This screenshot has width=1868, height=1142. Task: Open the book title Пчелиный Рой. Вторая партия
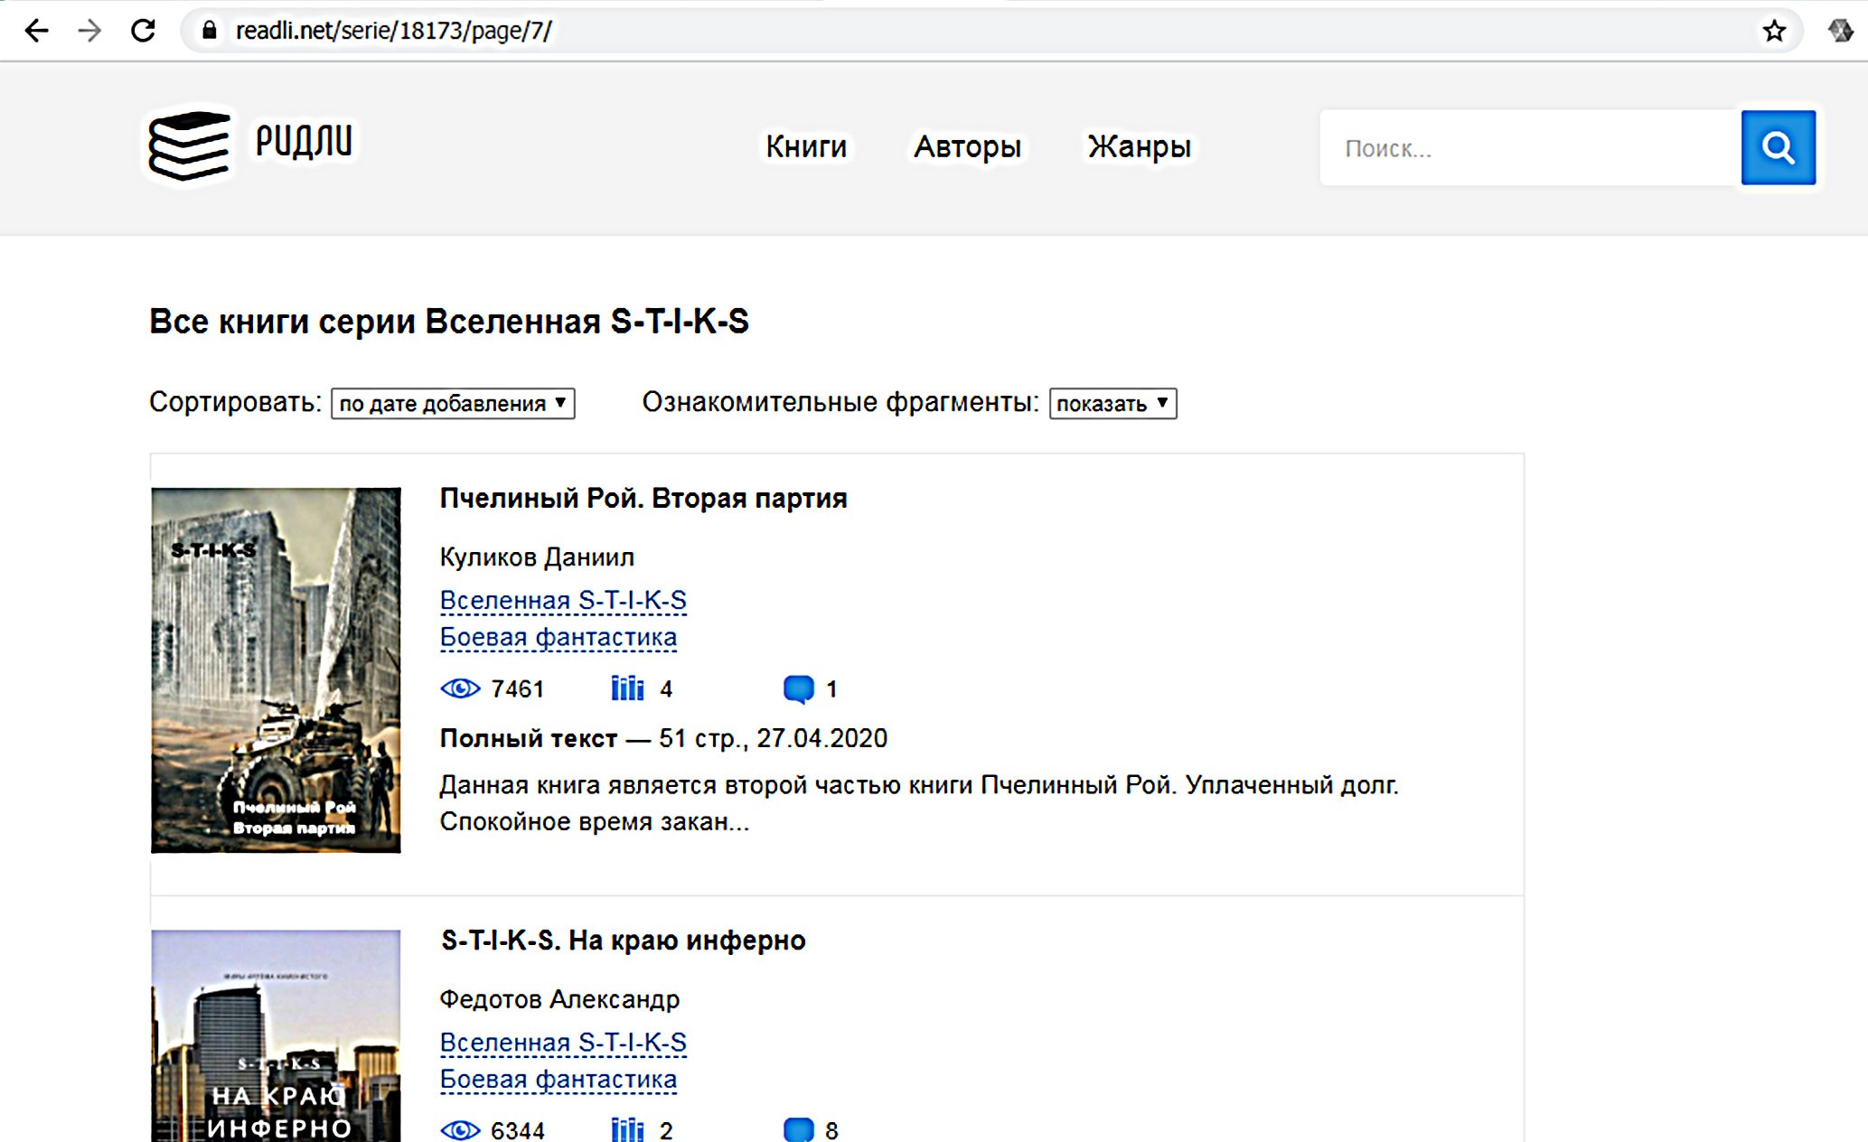point(643,498)
